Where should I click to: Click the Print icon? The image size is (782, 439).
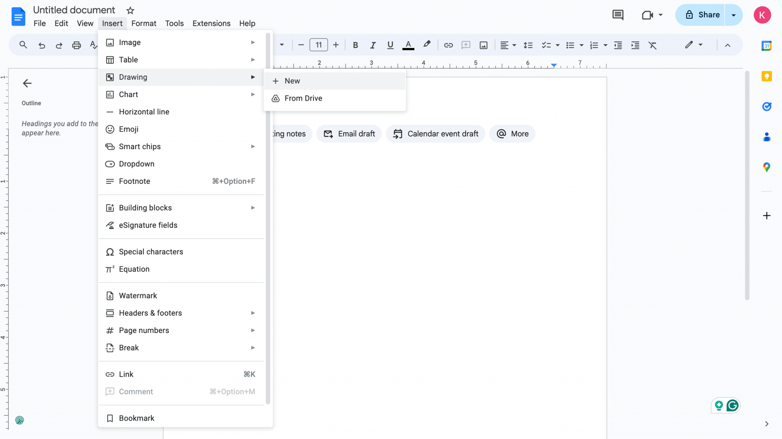(76, 45)
